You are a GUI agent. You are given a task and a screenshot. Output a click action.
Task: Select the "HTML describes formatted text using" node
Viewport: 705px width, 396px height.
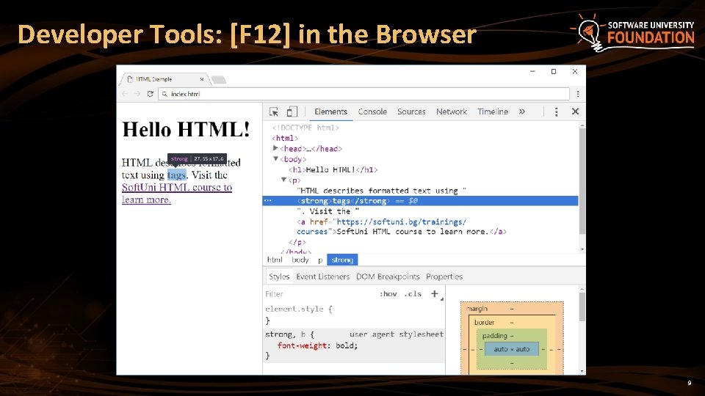[x=382, y=191]
